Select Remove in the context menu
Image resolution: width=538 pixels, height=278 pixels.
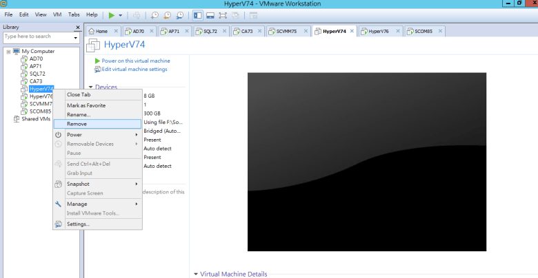pyautogui.click(x=77, y=124)
